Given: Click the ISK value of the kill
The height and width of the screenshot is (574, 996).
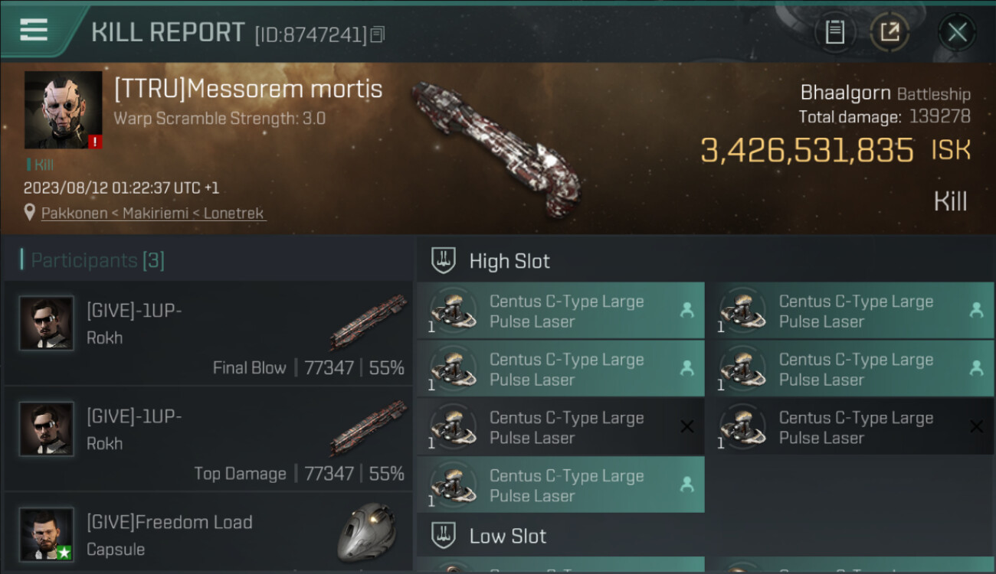Looking at the screenshot, I should pos(807,151).
